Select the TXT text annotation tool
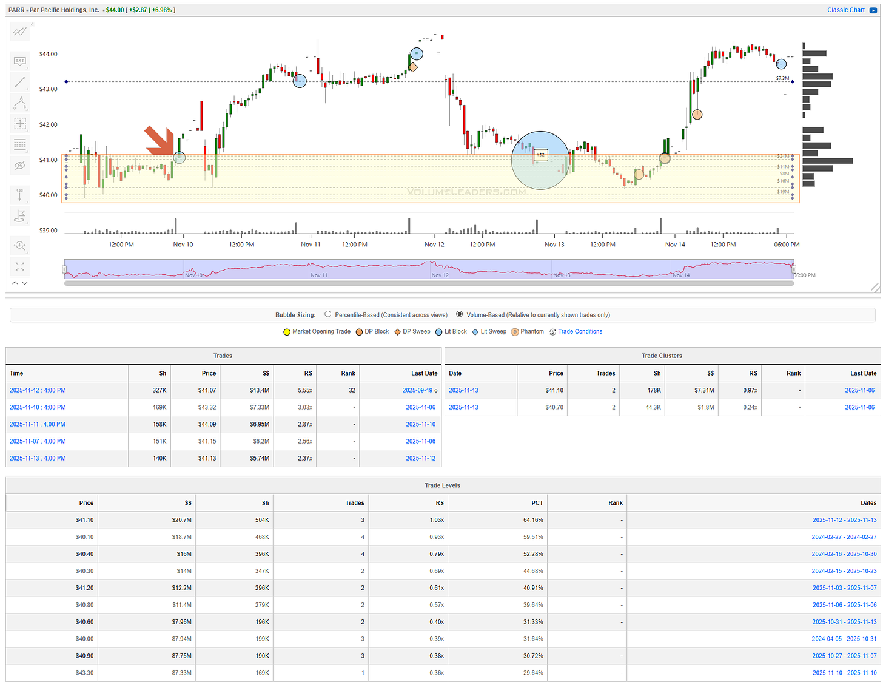The image size is (883, 685). [20, 61]
